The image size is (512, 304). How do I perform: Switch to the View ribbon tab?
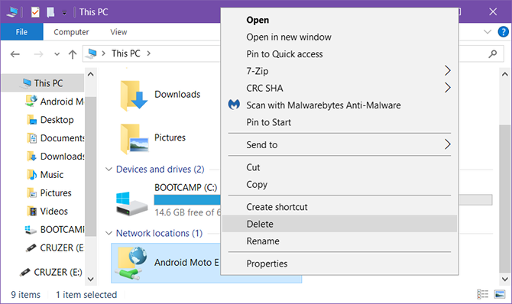pos(118,32)
